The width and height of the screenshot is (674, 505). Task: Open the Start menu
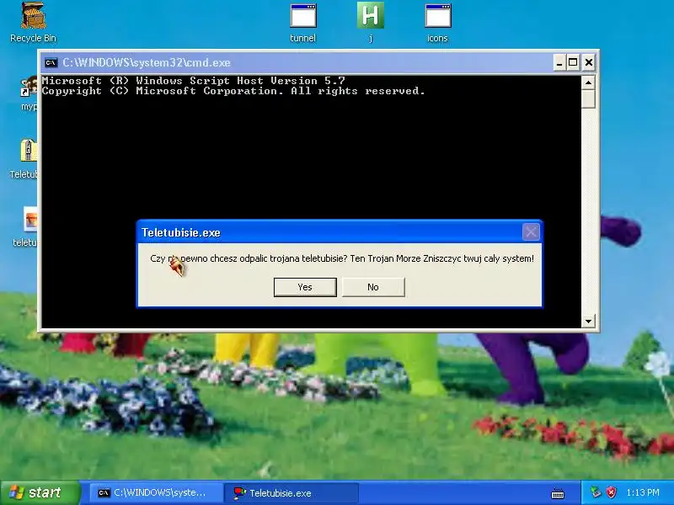pos(40,492)
